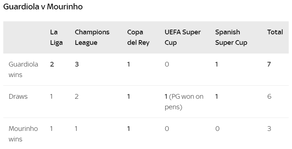
Task: Click the Mourinho wins total value 3
Action: pos(269,129)
